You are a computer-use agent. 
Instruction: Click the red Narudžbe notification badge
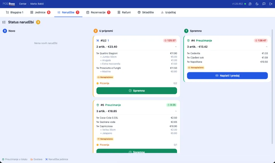tap(78, 12)
